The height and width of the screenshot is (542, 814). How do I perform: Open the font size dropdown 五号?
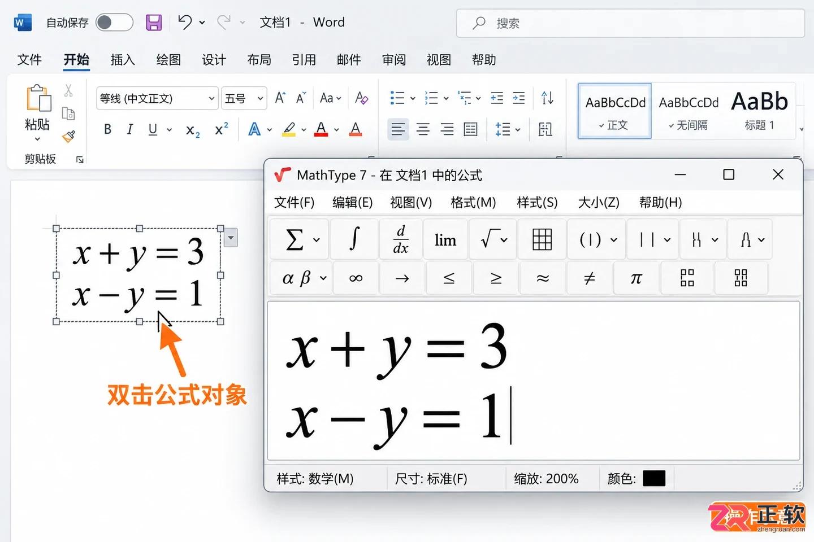point(244,98)
